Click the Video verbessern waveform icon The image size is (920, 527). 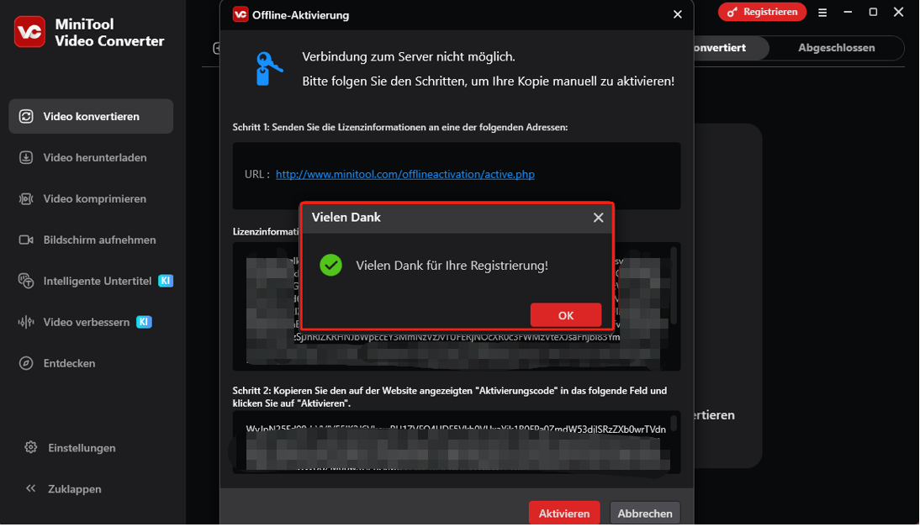point(26,322)
